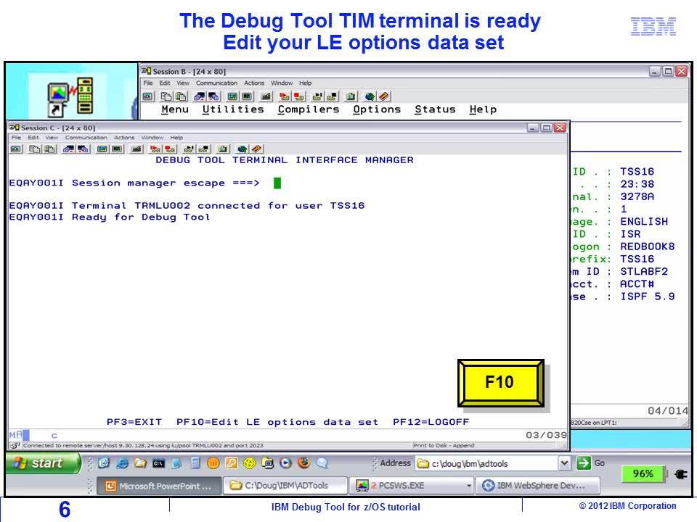
Task: Open Display setup icon in Session C toolbar
Action: pos(102,149)
